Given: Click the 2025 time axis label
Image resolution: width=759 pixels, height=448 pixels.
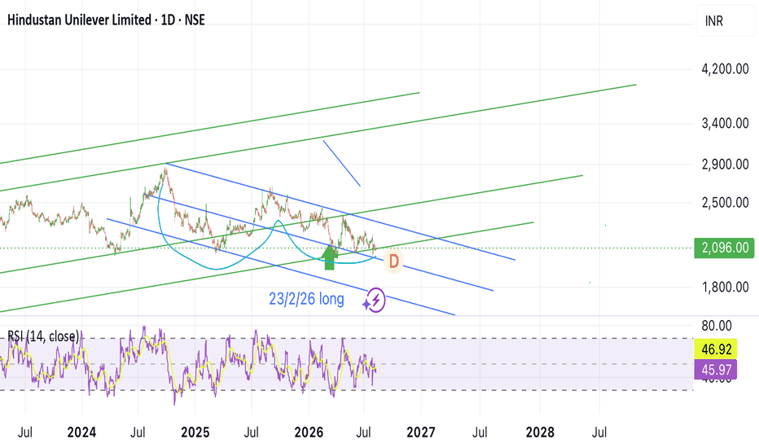Looking at the screenshot, I should tap(195, 432).
